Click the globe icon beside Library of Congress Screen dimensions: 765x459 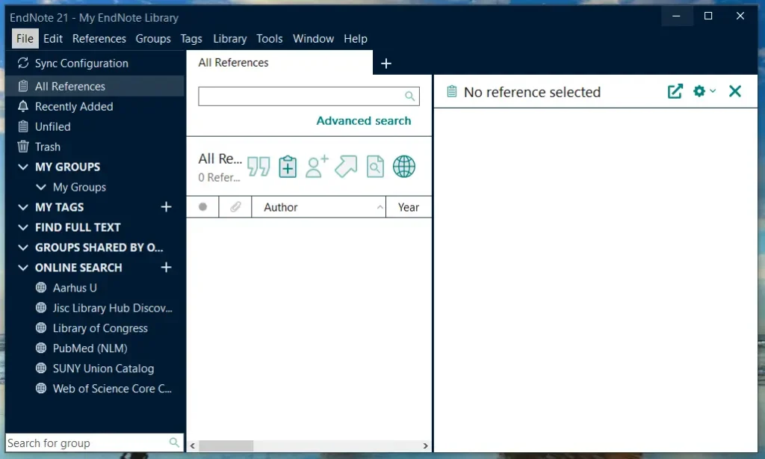(41, 328)
